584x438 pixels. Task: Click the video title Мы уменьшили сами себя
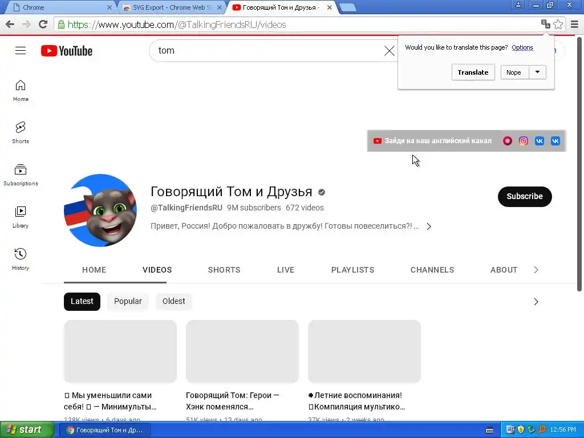point(110,401)
